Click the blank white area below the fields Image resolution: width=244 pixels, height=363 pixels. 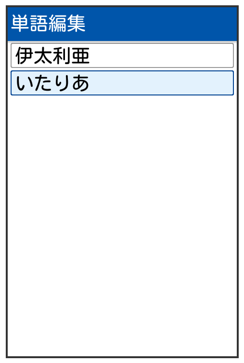click(122, 226)
